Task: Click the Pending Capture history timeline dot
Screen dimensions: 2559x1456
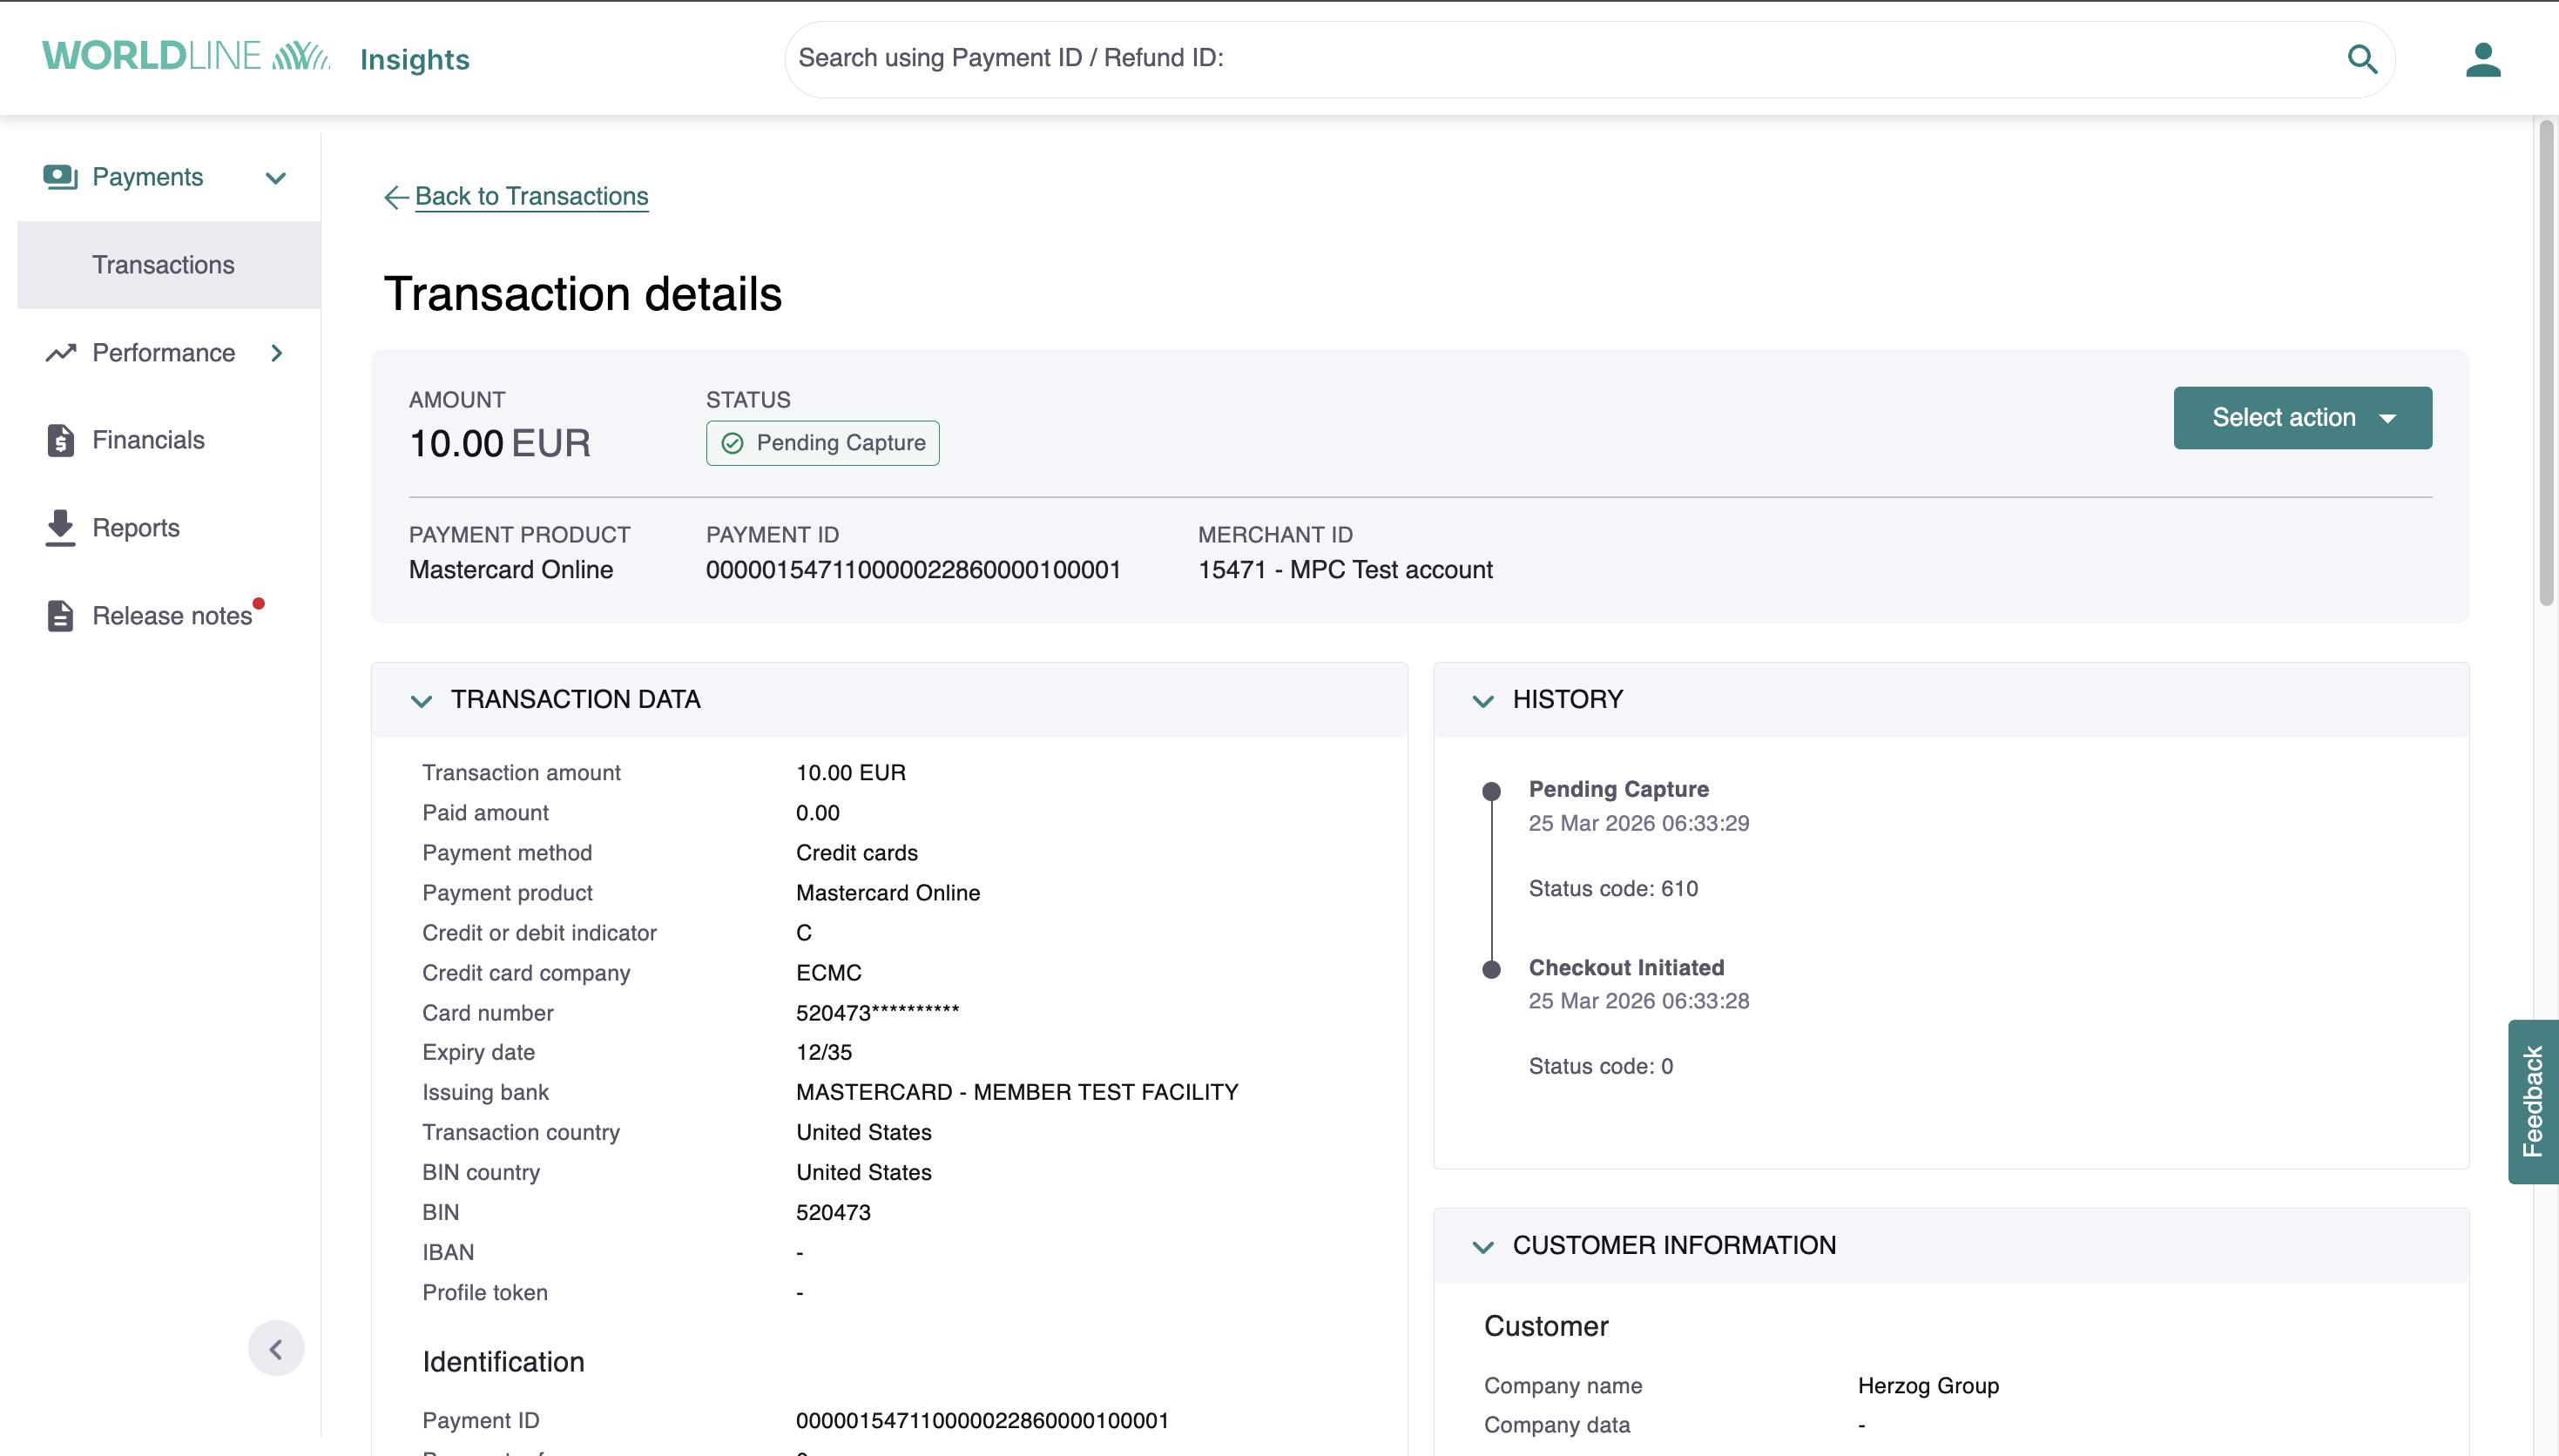Action: (1491, 791)
